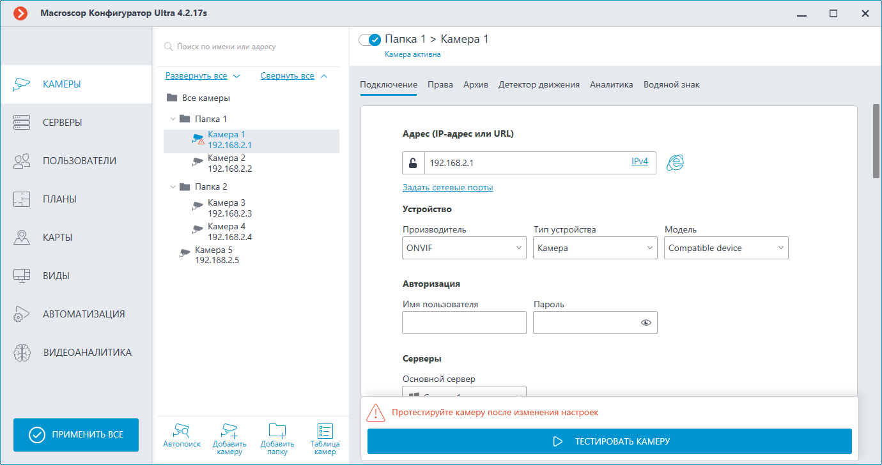Image resolution: width=882 pixels, height=465 pixels.
Task: Open the Maps section icon
Action: point(22,237)
